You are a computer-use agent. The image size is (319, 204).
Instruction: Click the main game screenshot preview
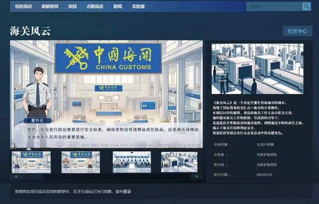point(106,94)
